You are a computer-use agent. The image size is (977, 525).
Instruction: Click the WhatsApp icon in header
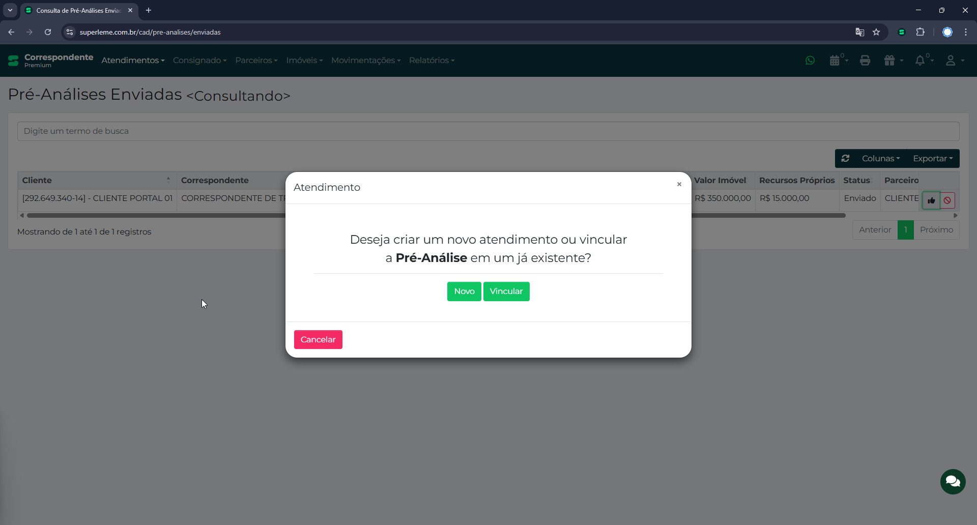pyautogui.click(x=810, y=61)
